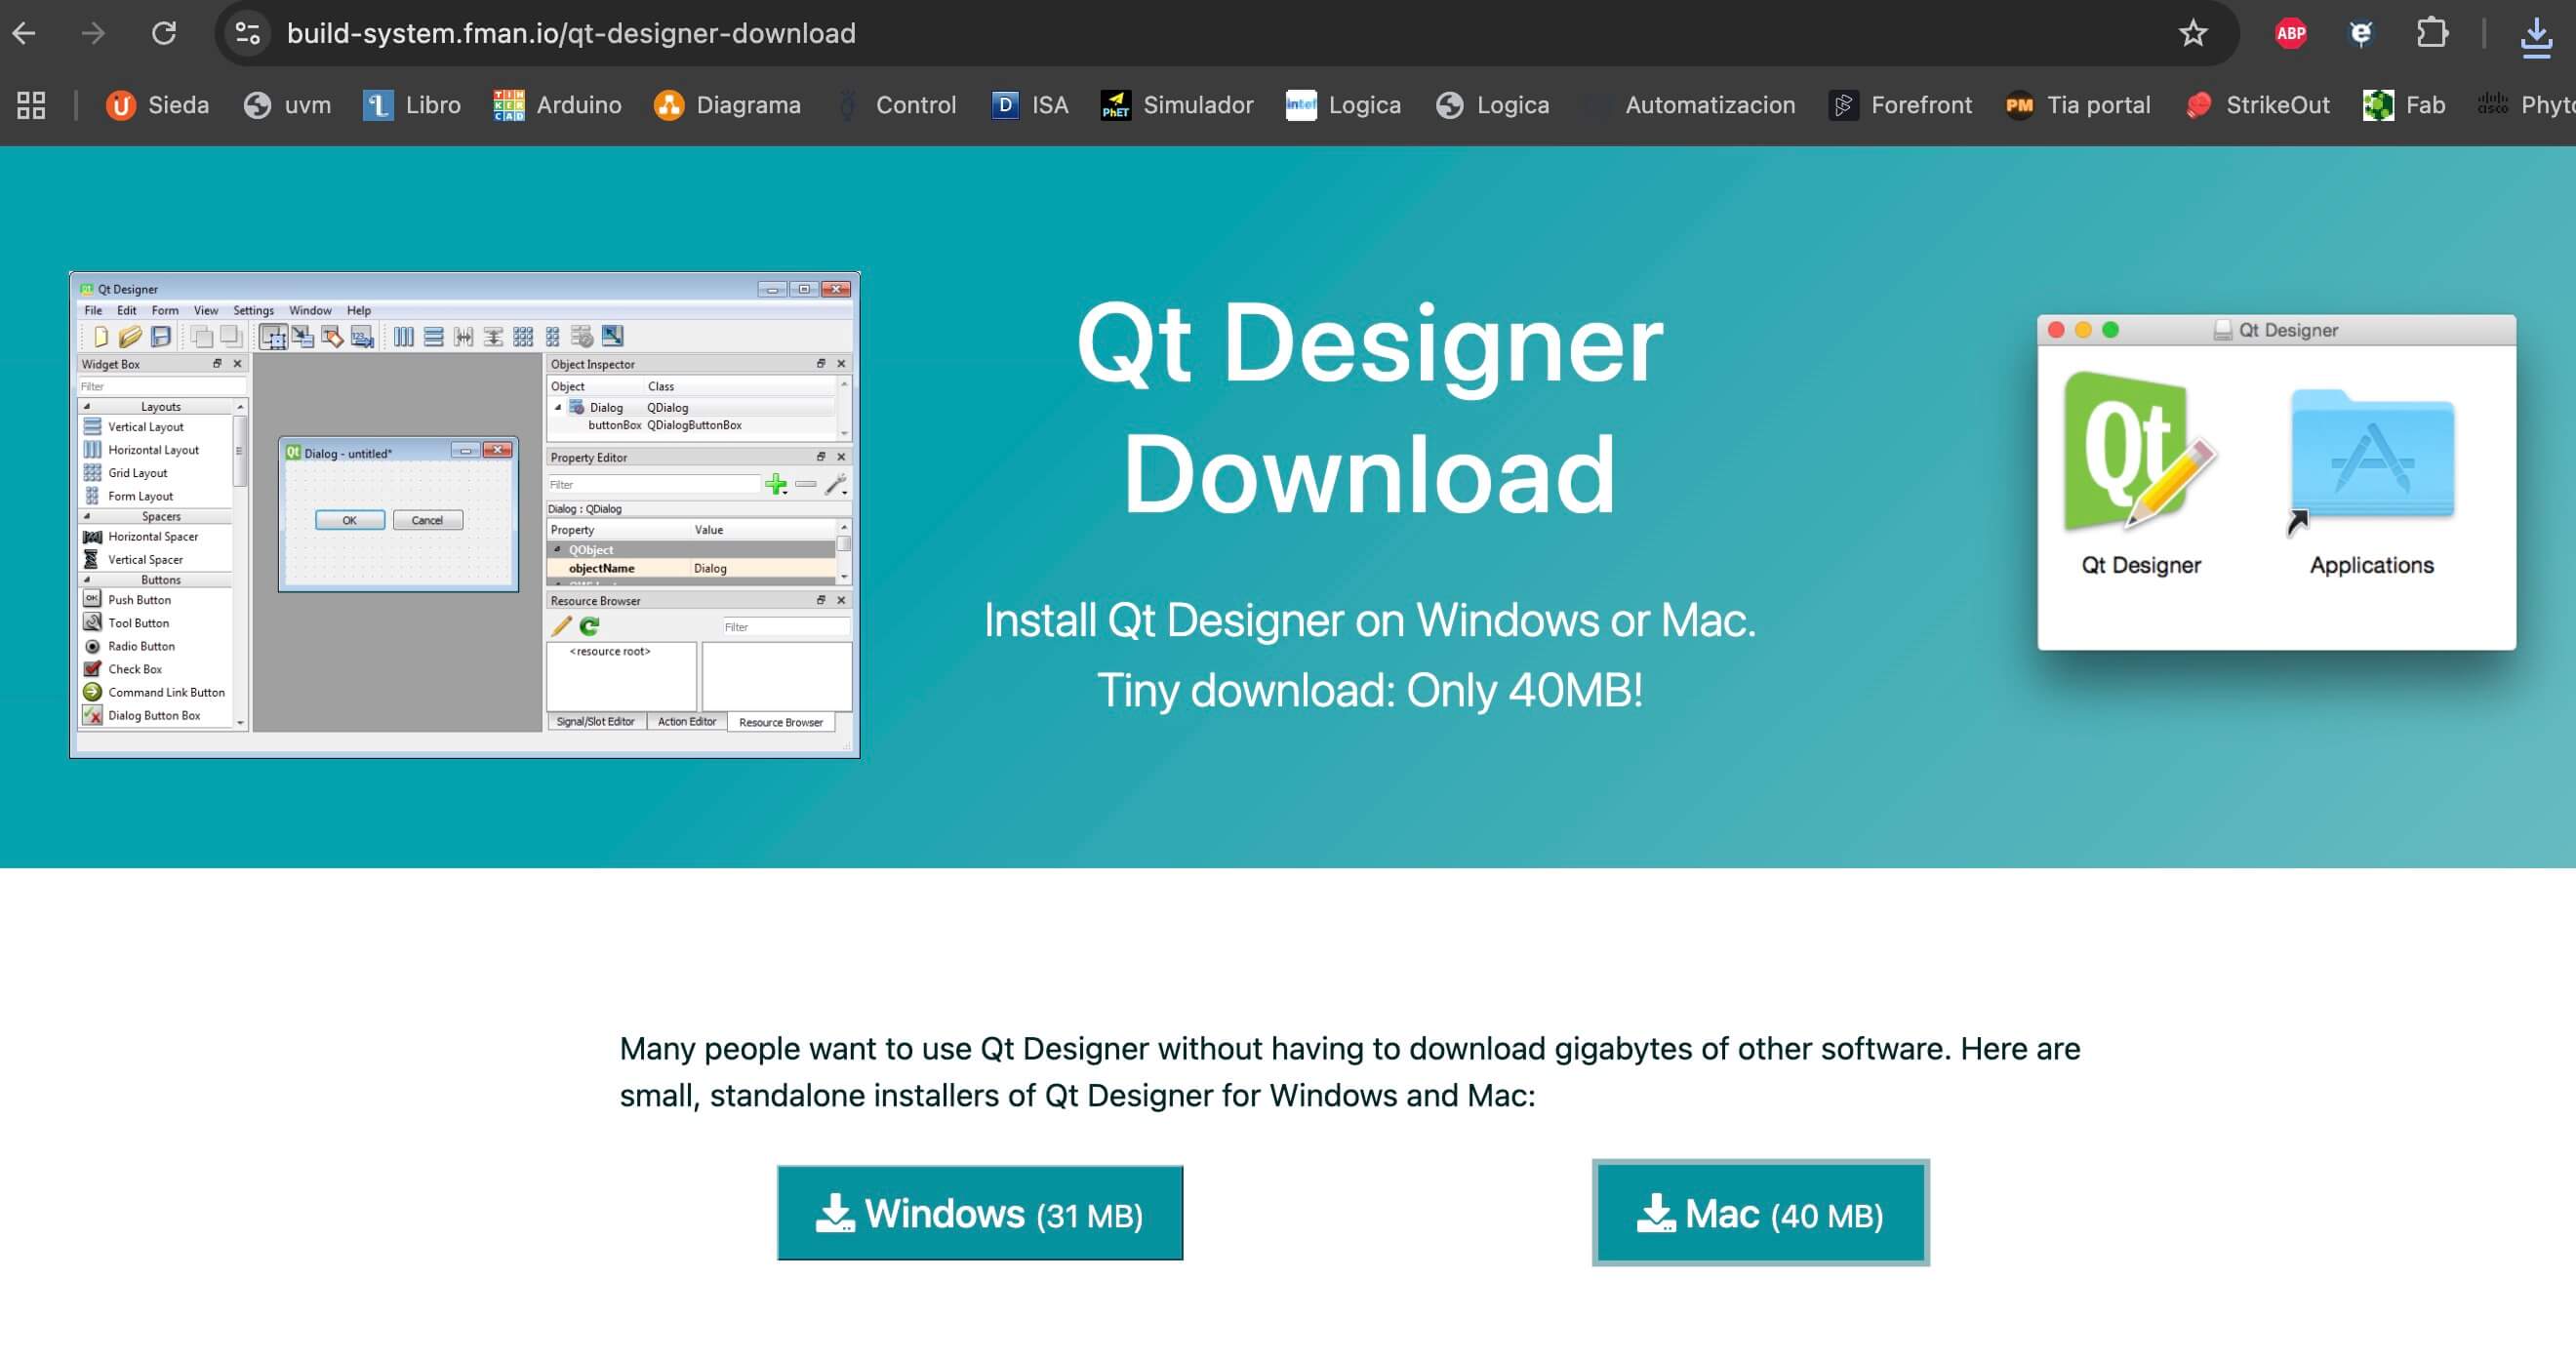The height and width of the screenshot is (1360, 2576).
Task: Open the Sieda bookmark
Action: click(x=157, y=105)
